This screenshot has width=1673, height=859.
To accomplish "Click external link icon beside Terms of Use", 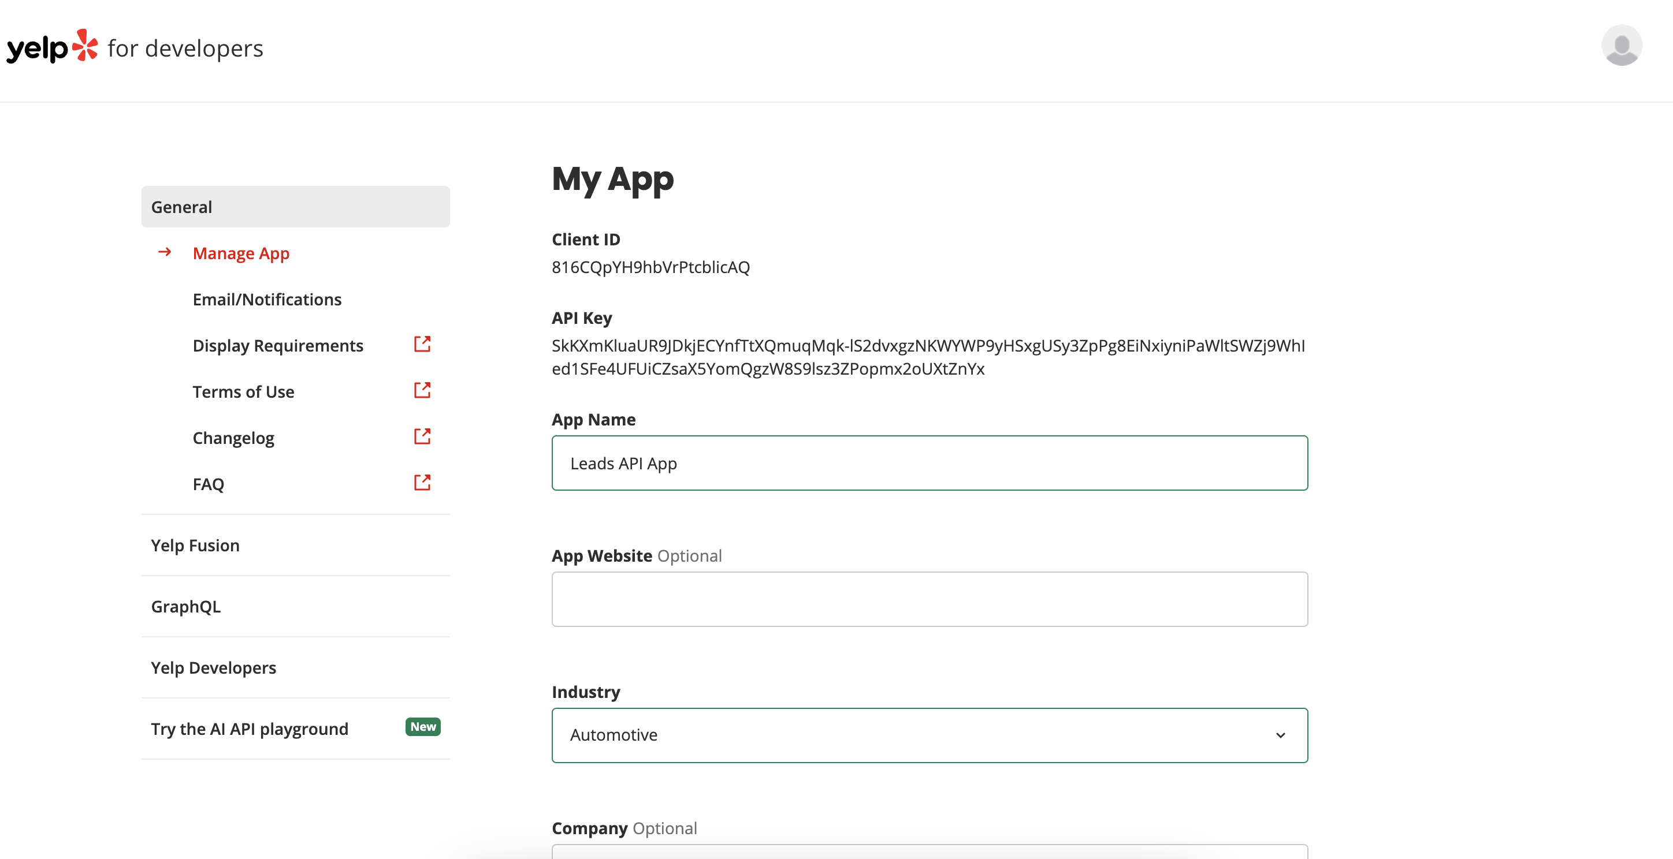I will tap(422, 390).
